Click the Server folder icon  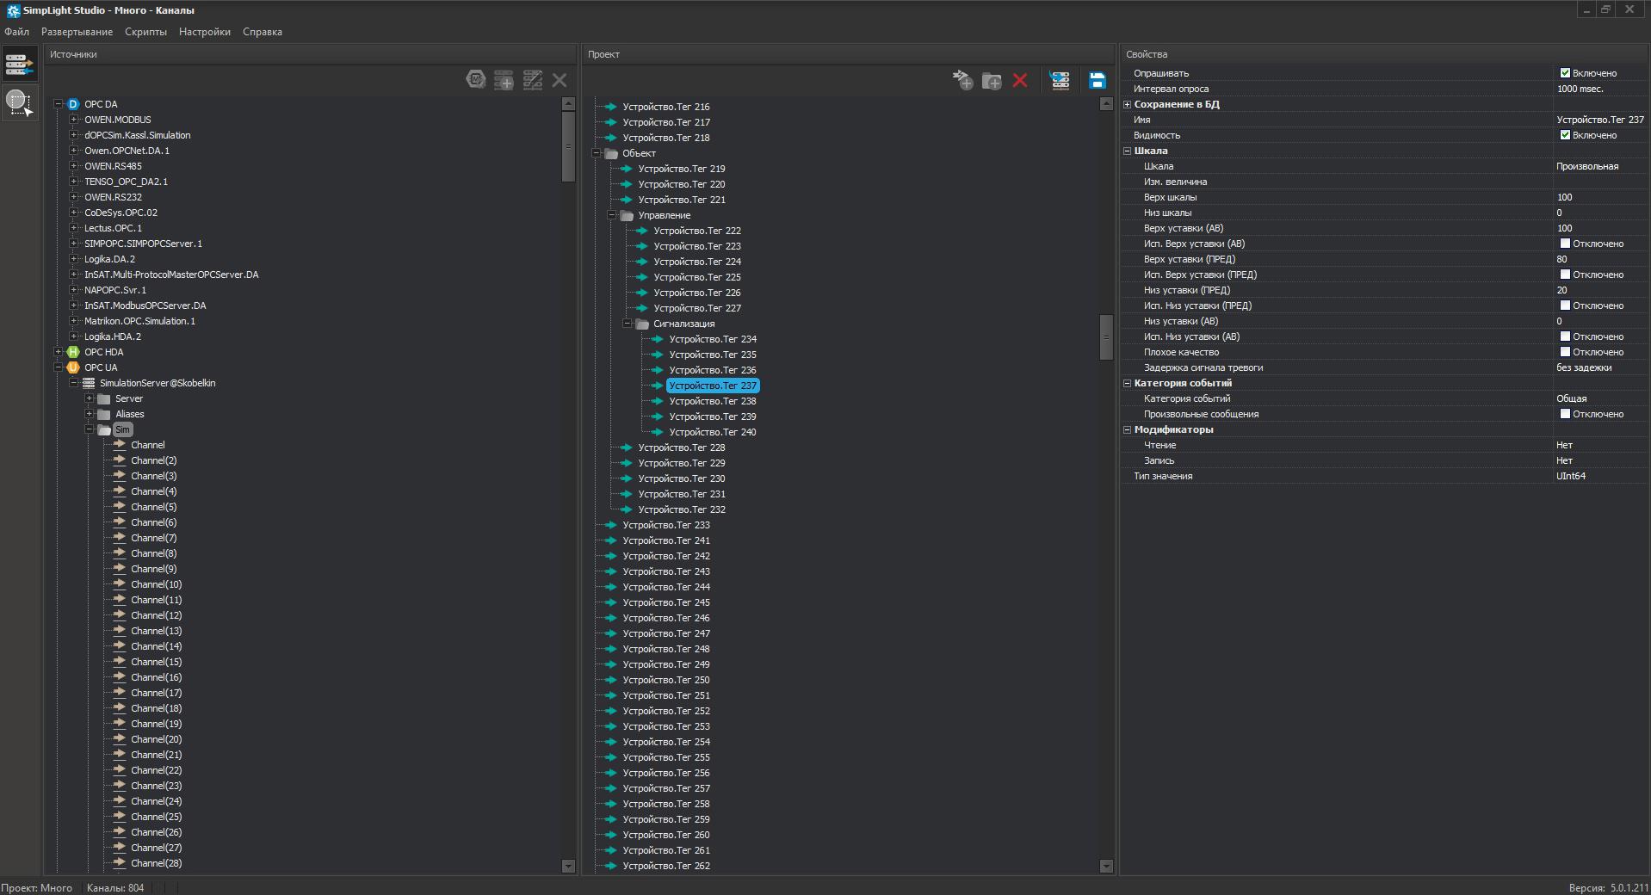pyautogui.click(x=104, y=398)
